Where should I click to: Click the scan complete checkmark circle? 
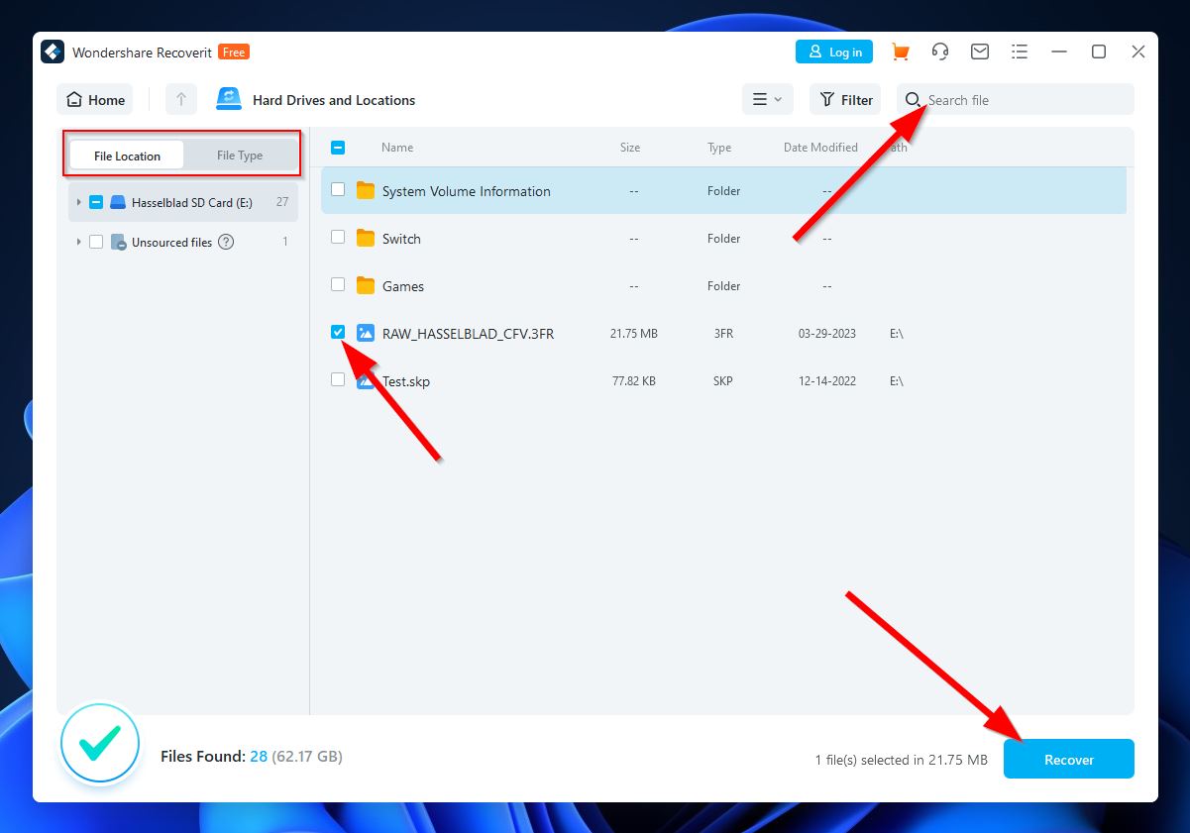pos(100,742)
